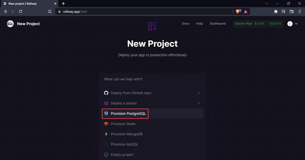The height and width of the screenshot is (160, 305).
Task: Click the red Redis cube icon
Action: pyautogui.click(x=106, y=124)
